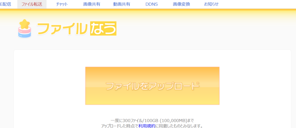Screen dimensions: 296x128
Task: Open the partially visible E配信 tab
Action: pos(5,4)
